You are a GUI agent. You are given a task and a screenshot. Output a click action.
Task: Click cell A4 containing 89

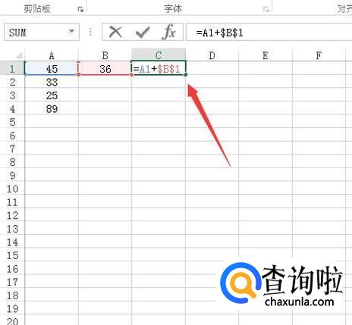(x=52, y=109)
